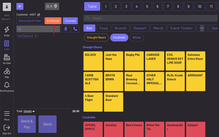Click the running person takeout icon
This screenshot has height=137, width=219.
pos(66,29)
